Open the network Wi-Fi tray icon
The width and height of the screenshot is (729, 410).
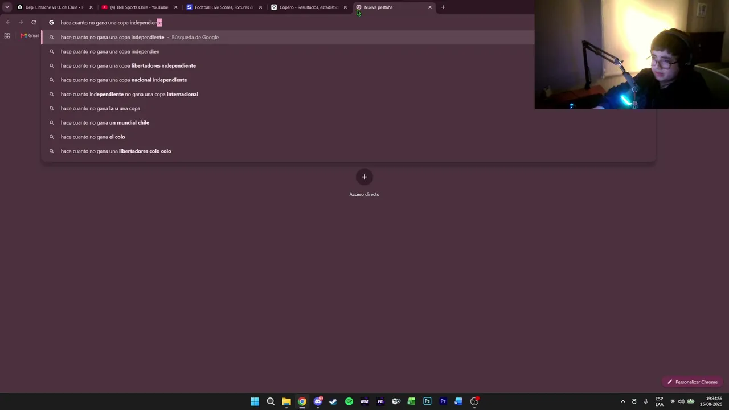click(x=673, y=401)
